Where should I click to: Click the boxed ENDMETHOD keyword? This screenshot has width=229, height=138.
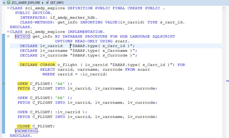pos(26,131)
